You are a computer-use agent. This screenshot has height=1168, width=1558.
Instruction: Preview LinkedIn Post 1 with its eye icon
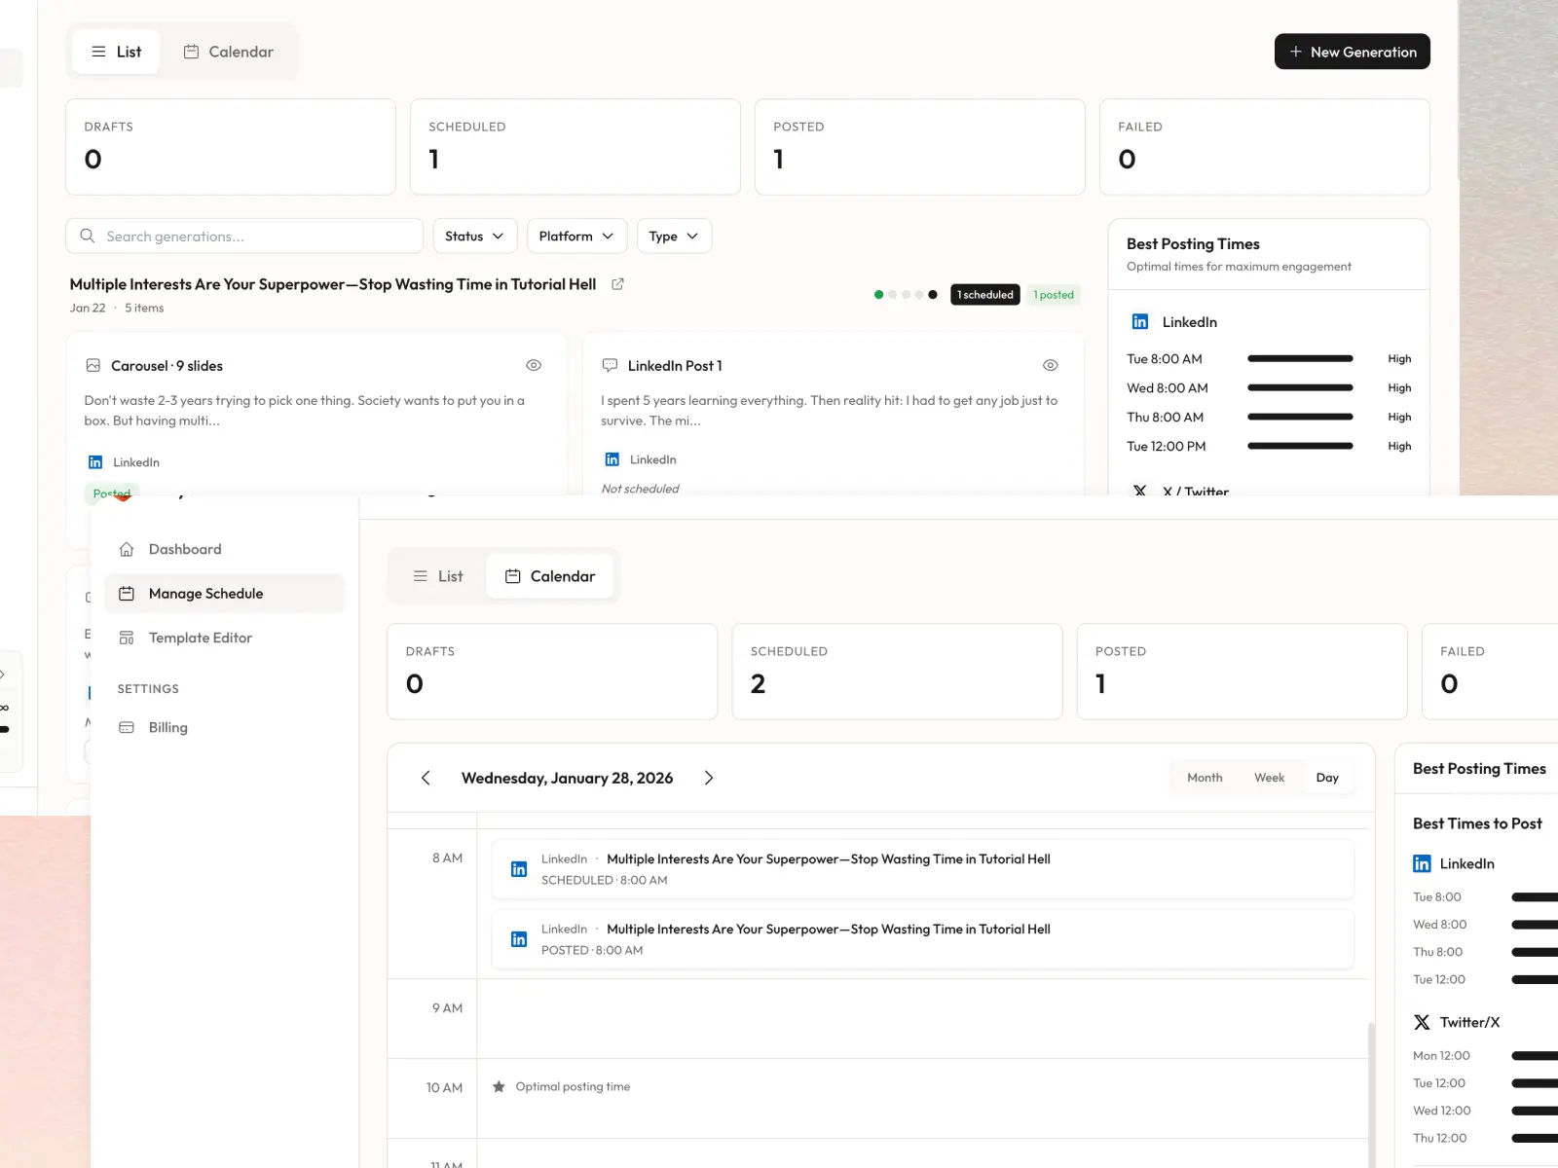(x=1050, y=365)
